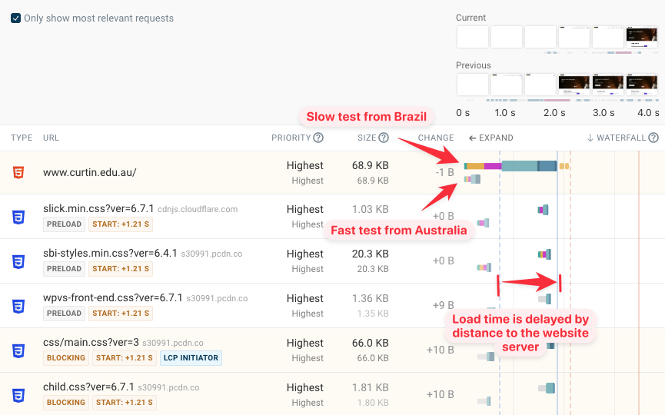Click the -1 B change value
This screenshot has height=415, width=665.
[x=444, y=172]
